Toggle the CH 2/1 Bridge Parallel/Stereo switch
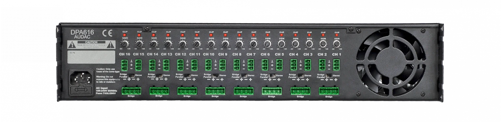The width and height of the screenshot is (501, 122). (329, 76)
